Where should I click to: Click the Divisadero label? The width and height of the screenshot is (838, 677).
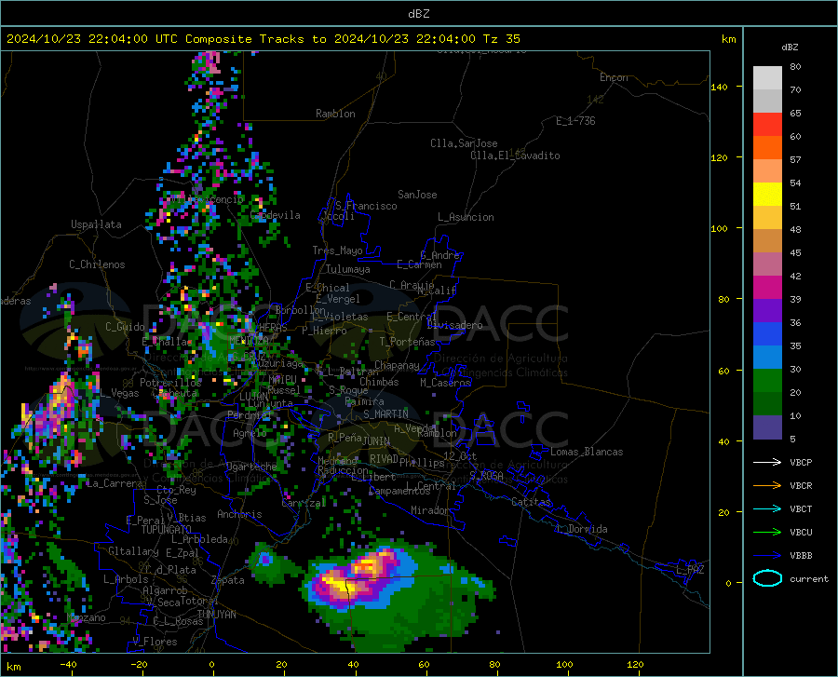click(454, 325)
